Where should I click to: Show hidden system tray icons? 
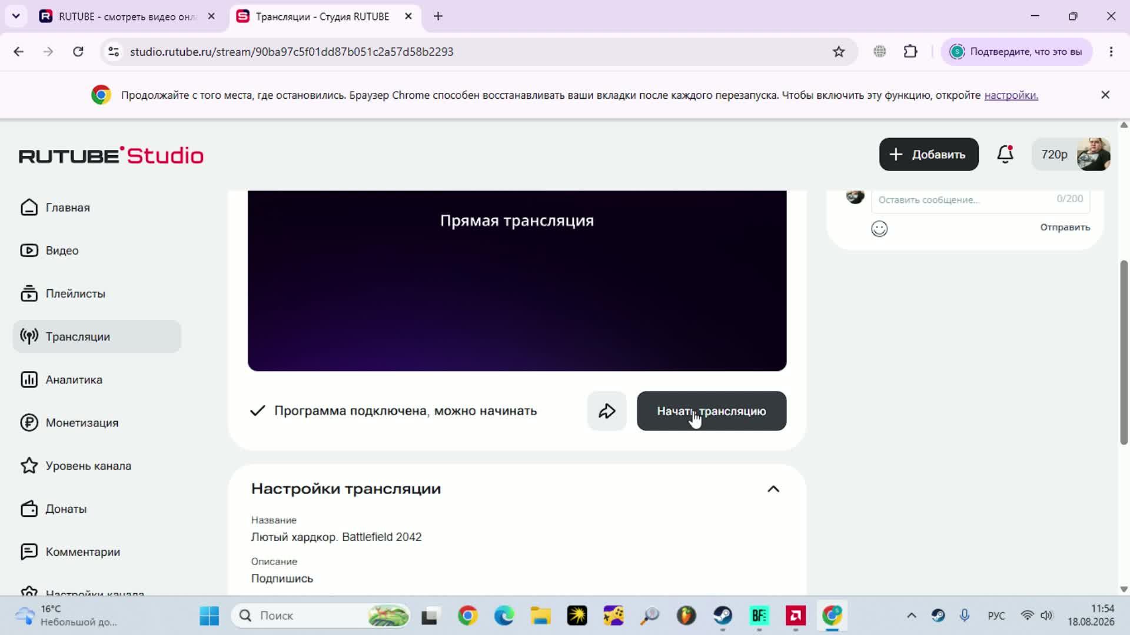pos(912,616)
